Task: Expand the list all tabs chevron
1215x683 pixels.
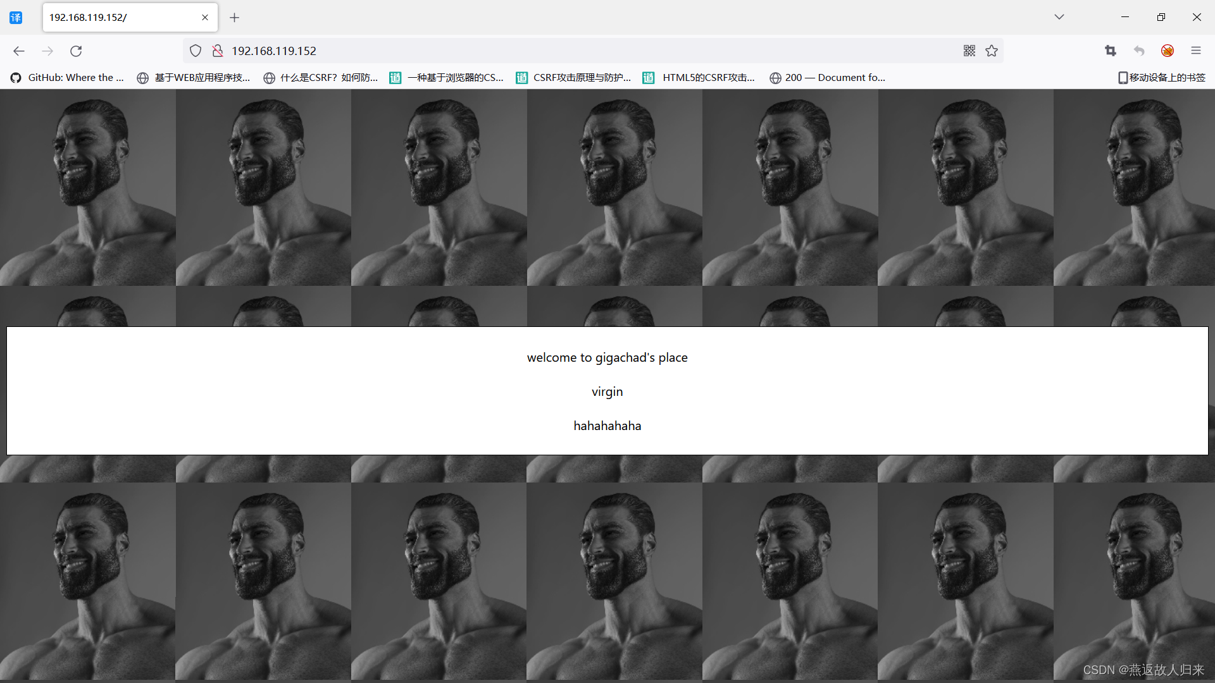Action: point(1059,17)
